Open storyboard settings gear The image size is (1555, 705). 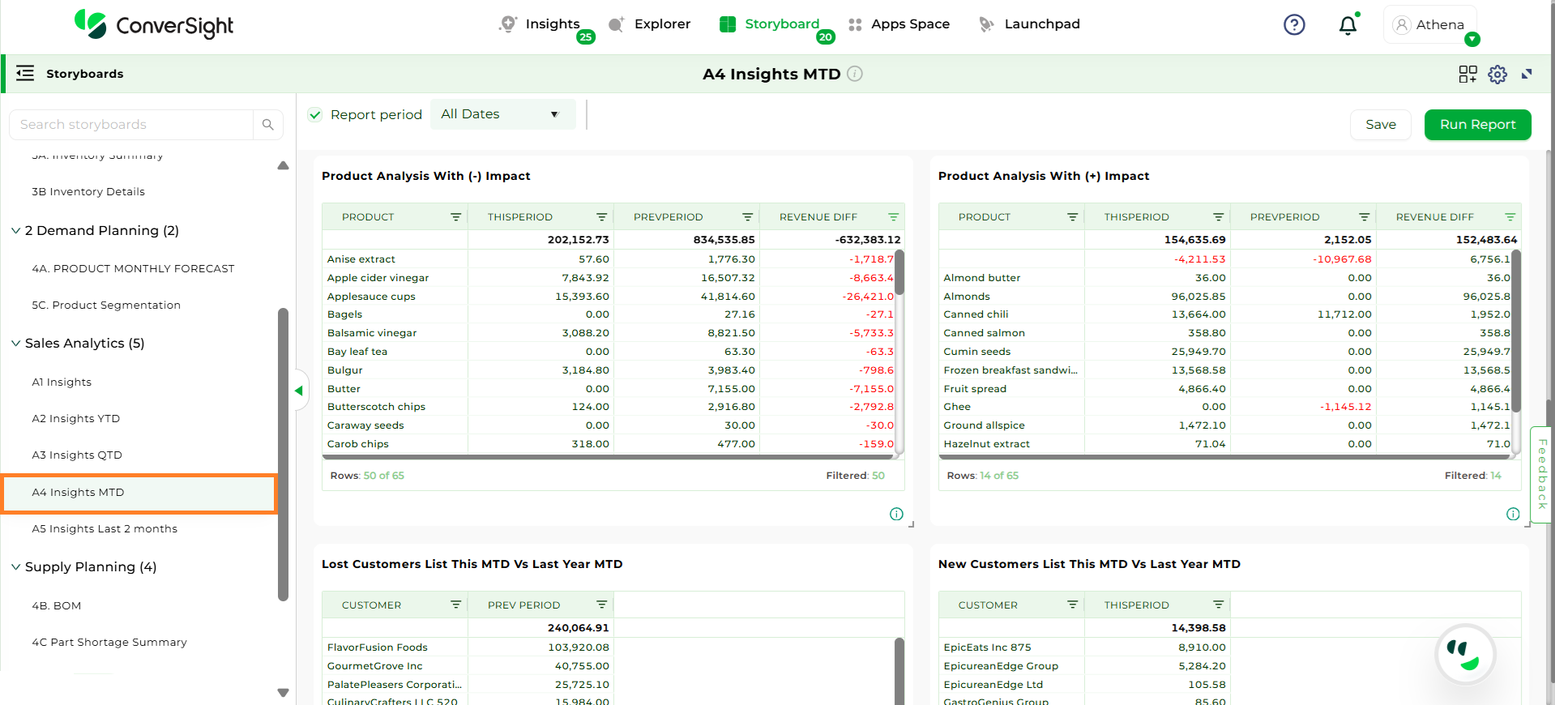coord(1497,75)
